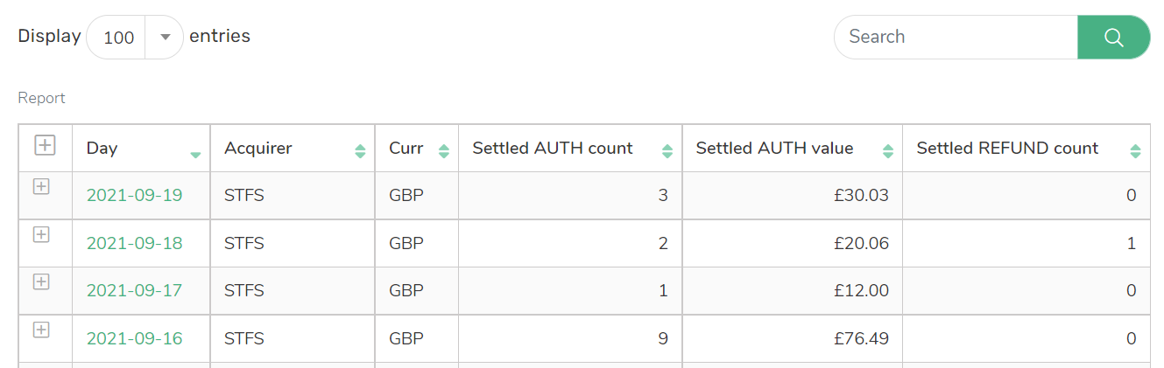
Task: Sort by Day column arrow icon
Action: tap(195, 155)
